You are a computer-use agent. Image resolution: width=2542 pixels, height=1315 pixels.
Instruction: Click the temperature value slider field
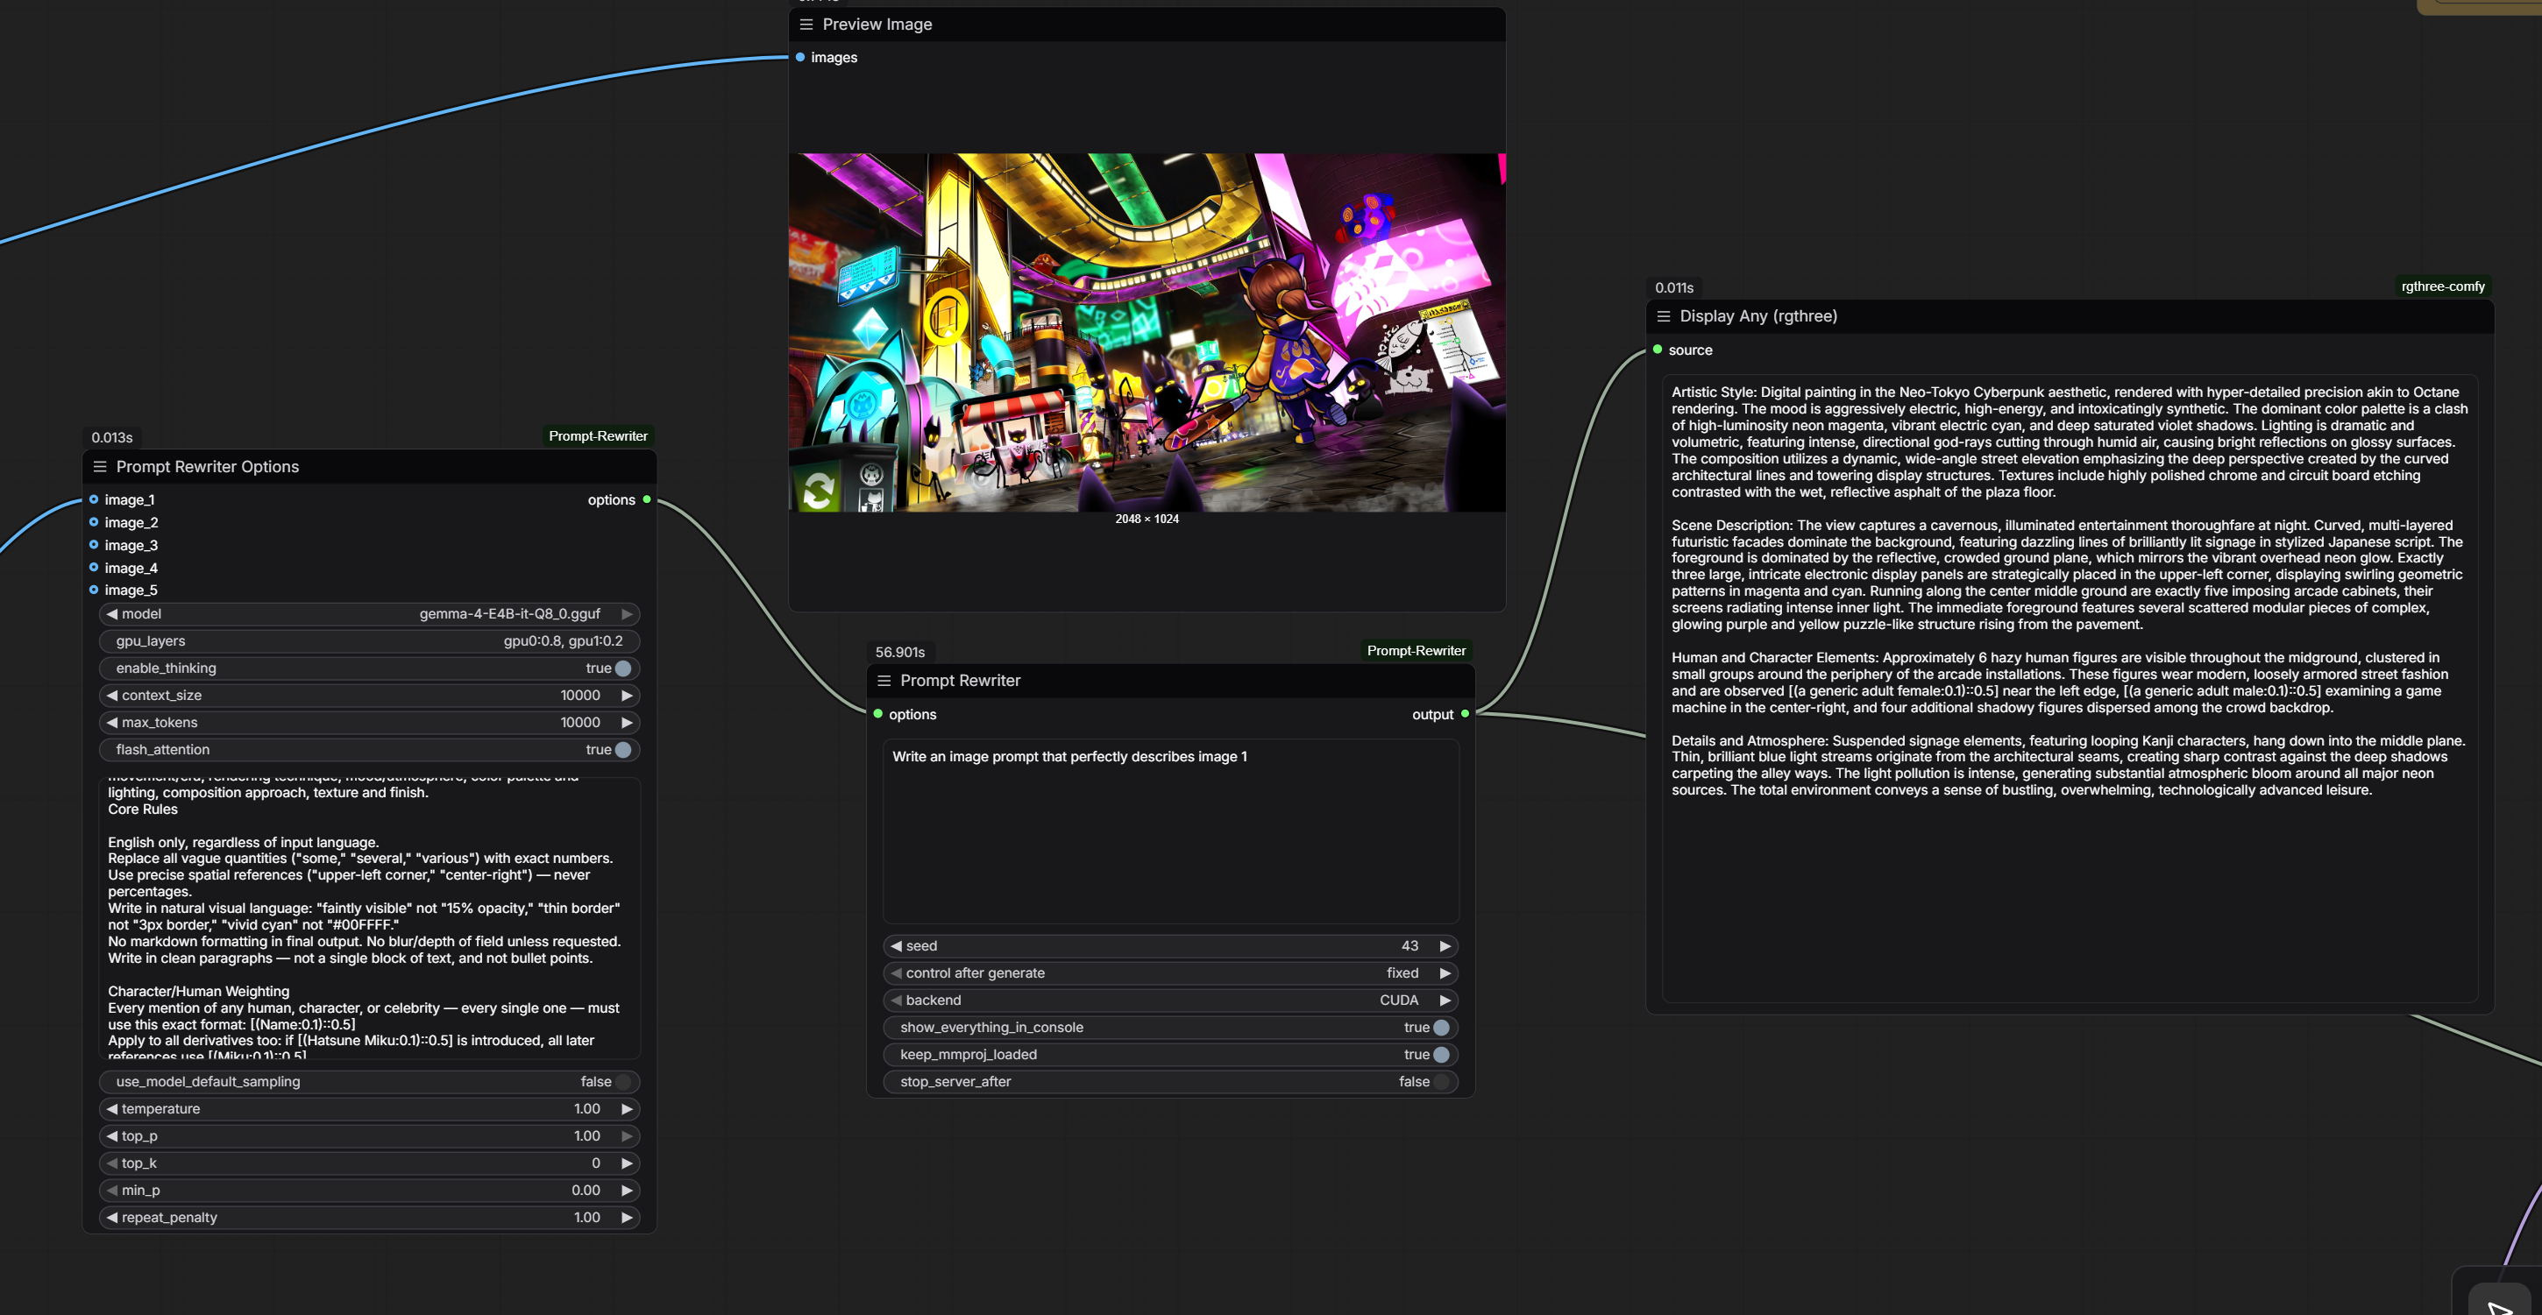click(369, 1109)
